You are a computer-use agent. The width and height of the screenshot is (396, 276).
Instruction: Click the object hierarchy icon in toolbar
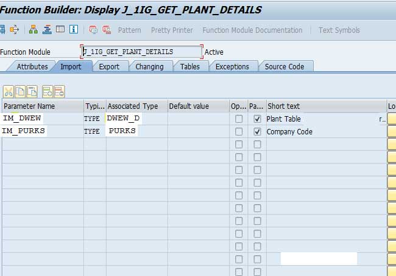click(33, 29)
